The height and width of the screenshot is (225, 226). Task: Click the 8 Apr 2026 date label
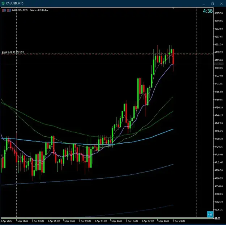click(7, 221)
